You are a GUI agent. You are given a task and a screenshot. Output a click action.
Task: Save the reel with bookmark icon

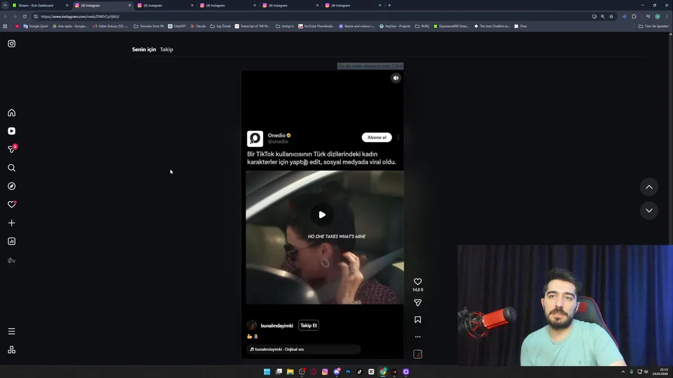[417, 320]
